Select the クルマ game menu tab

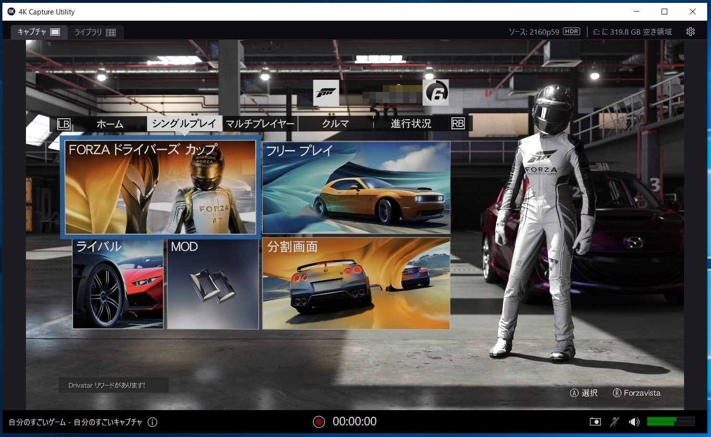[336, 124]
